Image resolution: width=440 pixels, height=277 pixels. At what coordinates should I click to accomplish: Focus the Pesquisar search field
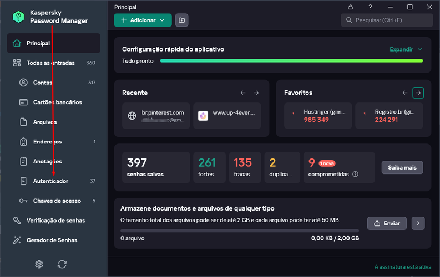click(x=387, y=20)
